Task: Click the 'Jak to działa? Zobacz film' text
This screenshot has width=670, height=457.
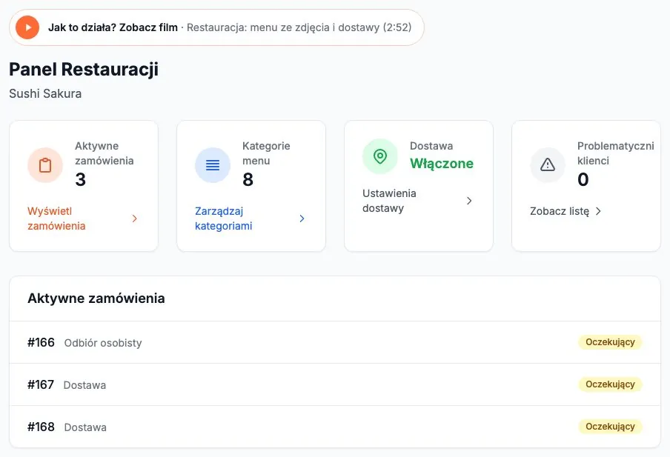Action: (113, 27)
